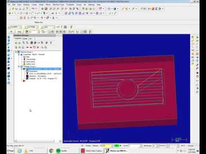
Task: Open the X coordinate dropdown
Action: pos(21,27)
